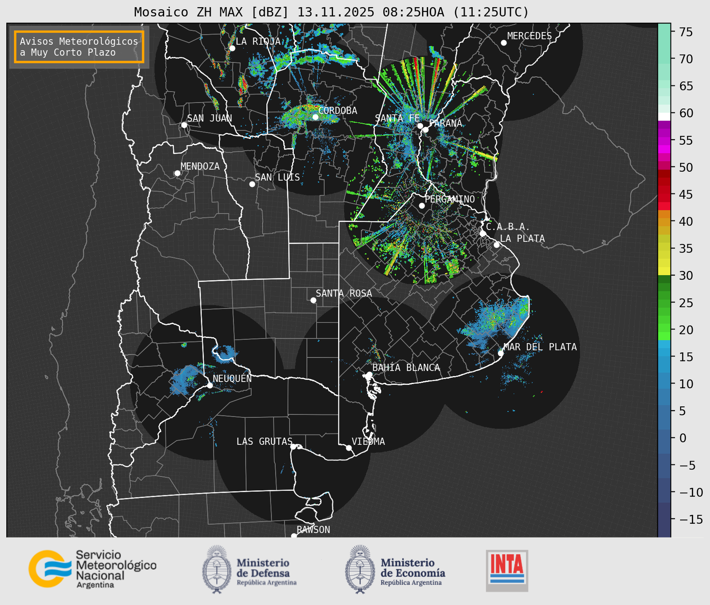Select the La Plata city marker

pos(497,245)
